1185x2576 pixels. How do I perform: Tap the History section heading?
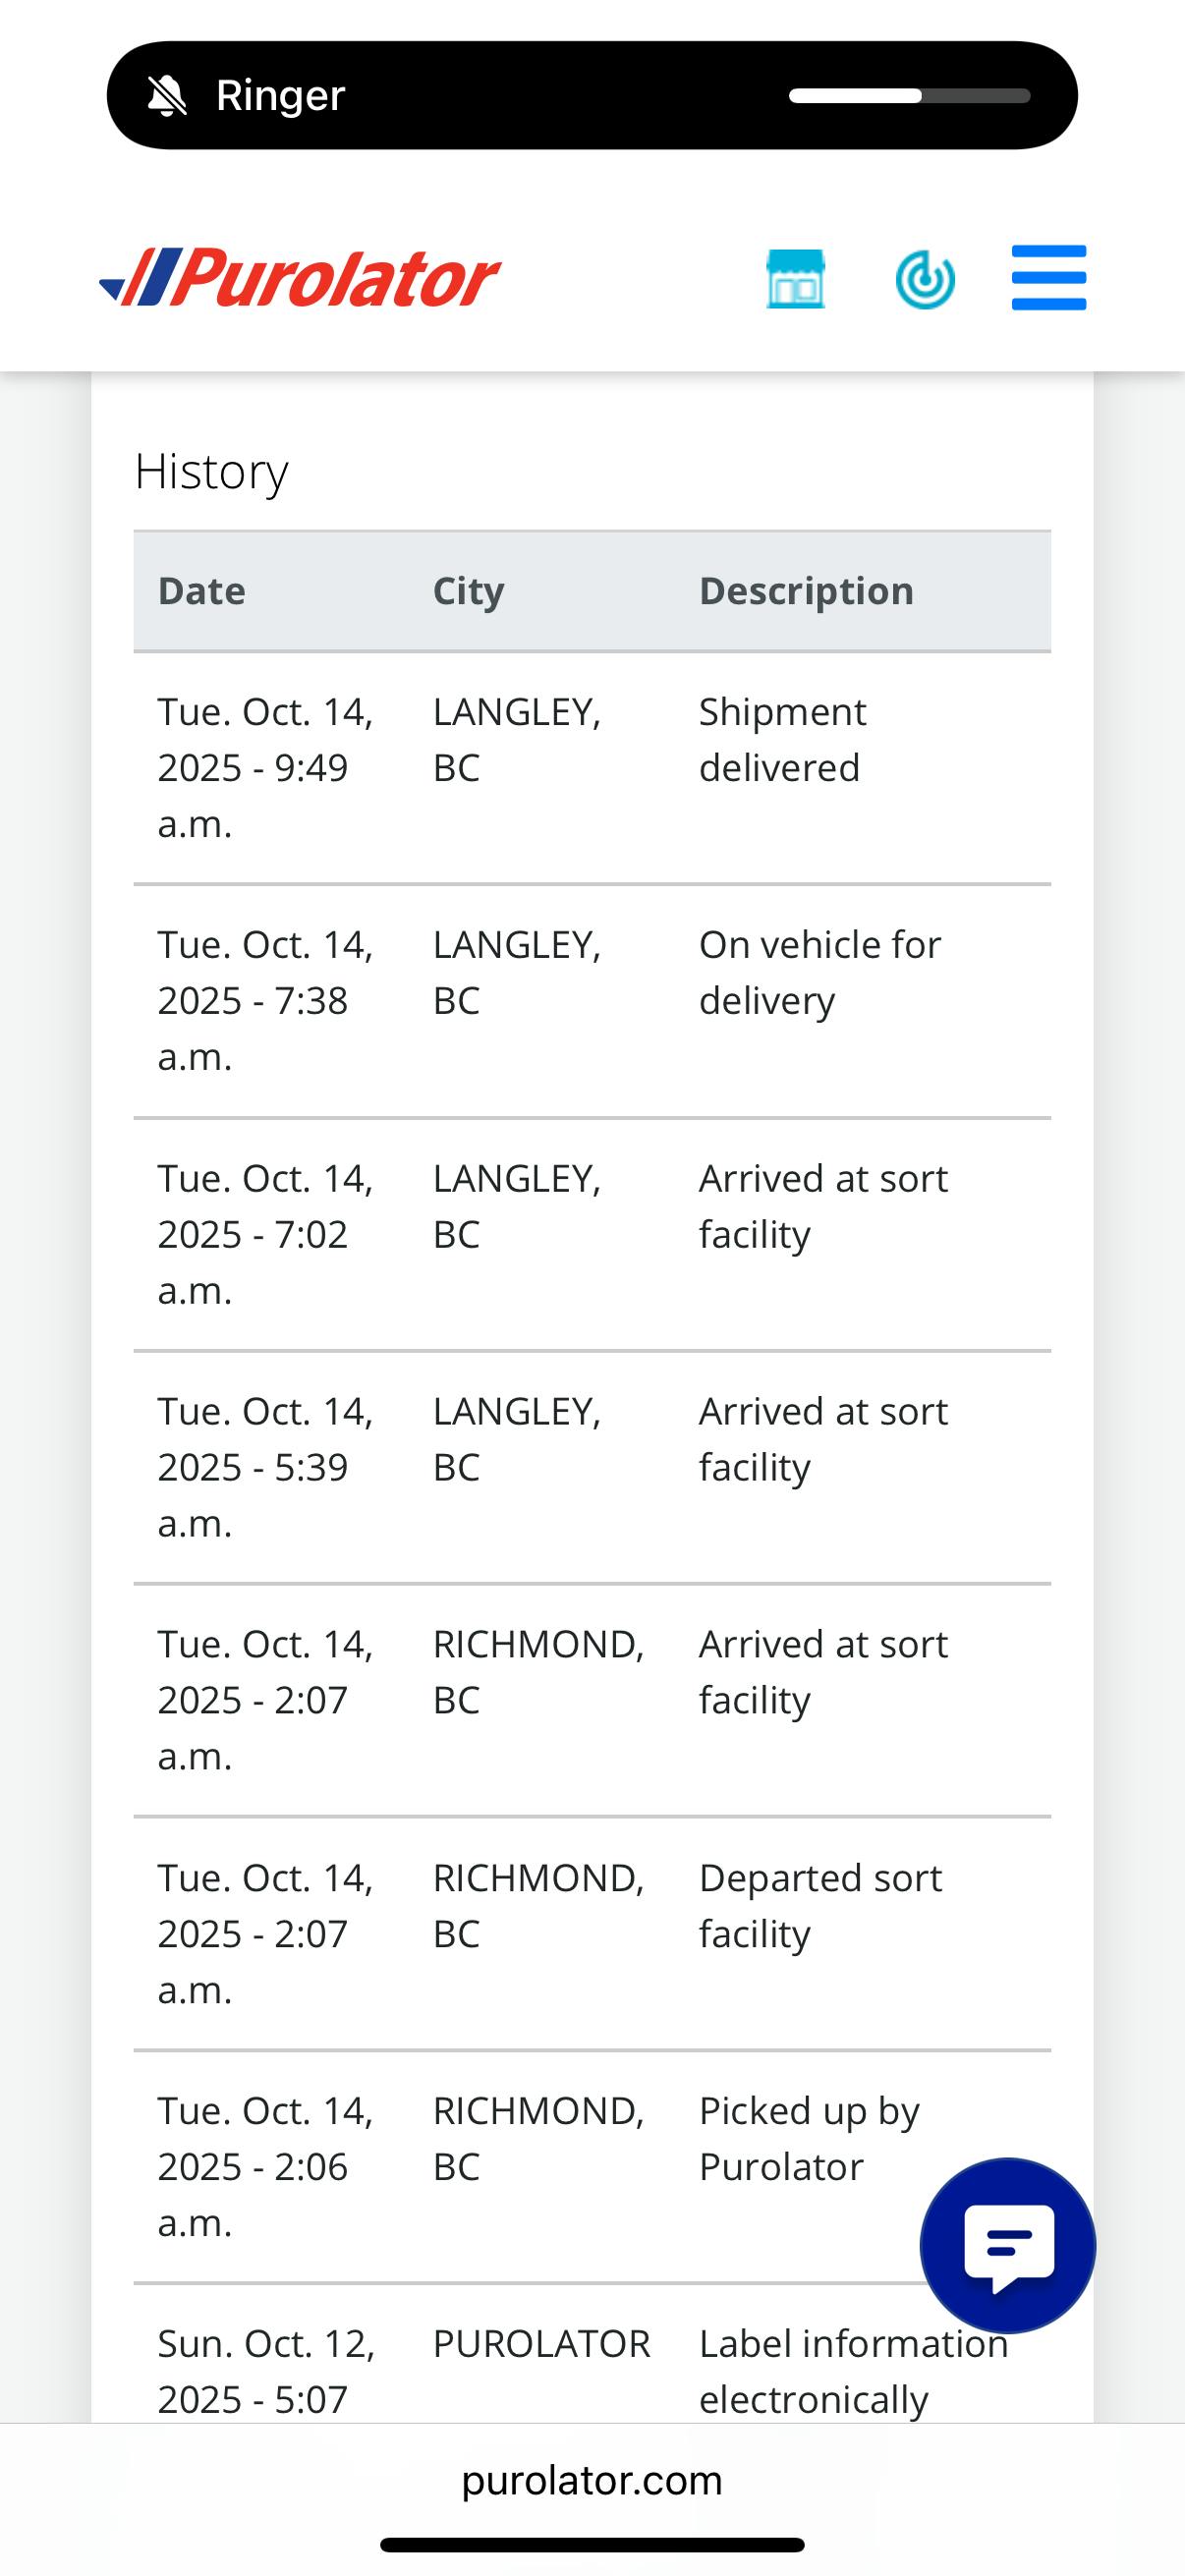tap(212, 471)
